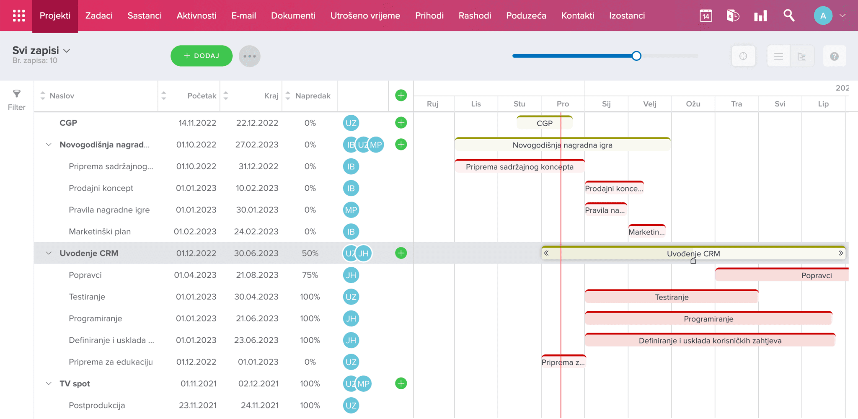Open the Projekti tab
Viewport: 858px width, 419px height.
[55, 16]
